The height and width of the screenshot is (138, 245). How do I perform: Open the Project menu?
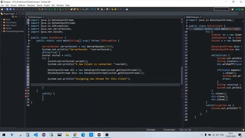[47, 5]
